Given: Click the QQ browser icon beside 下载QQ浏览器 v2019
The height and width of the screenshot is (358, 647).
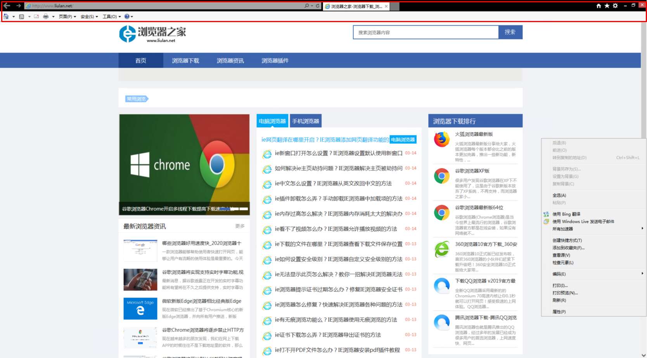Looking at the screenshot, I should [442, 286].
